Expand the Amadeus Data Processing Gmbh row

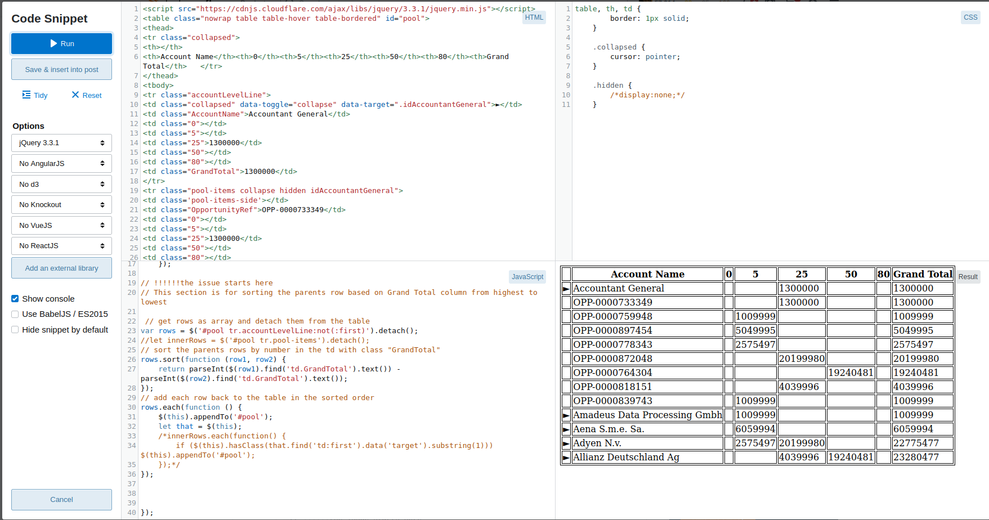point(566,415)
